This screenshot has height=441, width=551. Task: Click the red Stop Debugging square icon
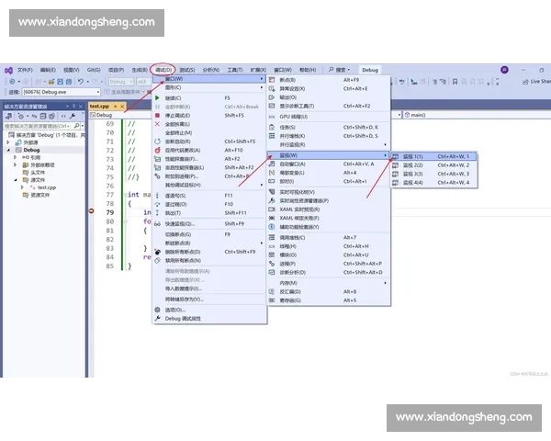(157, 116)
